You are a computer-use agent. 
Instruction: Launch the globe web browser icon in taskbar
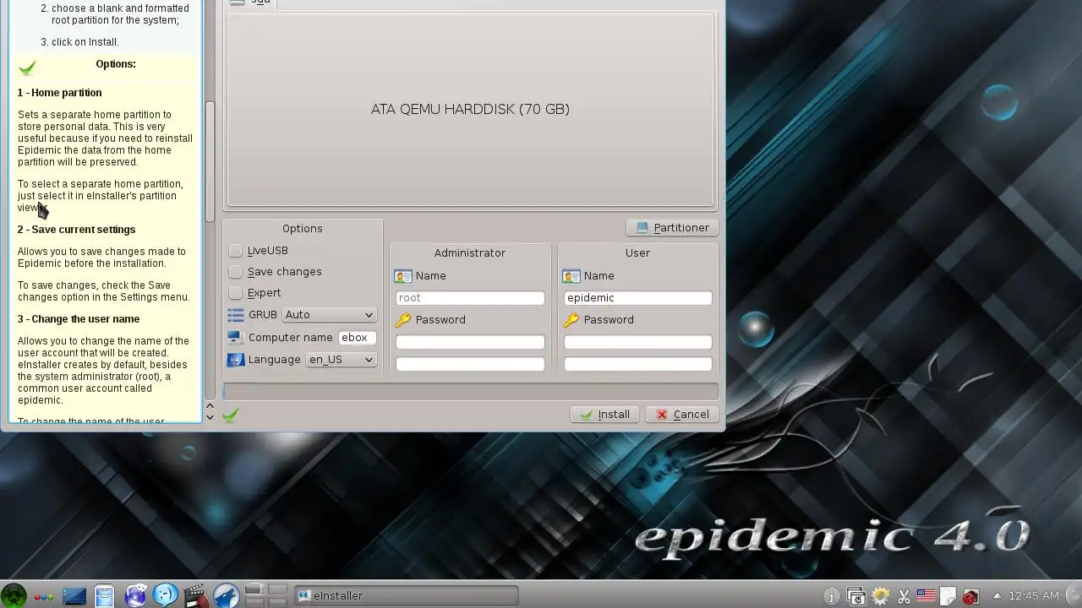click(135, 595)
